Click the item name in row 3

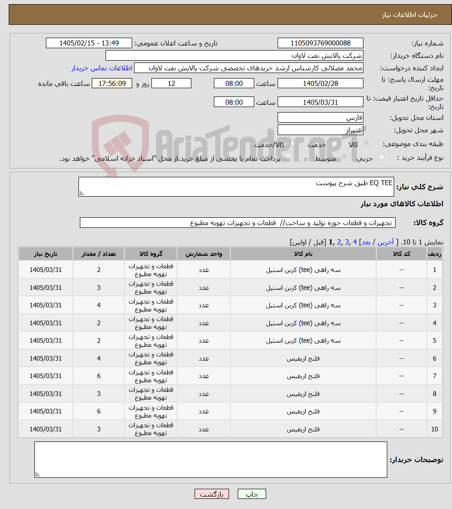pyautogui.click(x=303, y=305)
